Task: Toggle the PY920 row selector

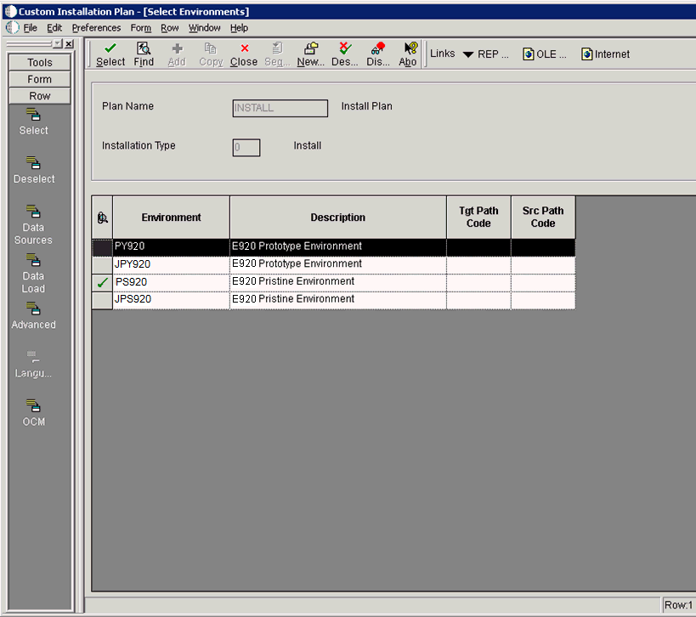Action: point(102,247)
